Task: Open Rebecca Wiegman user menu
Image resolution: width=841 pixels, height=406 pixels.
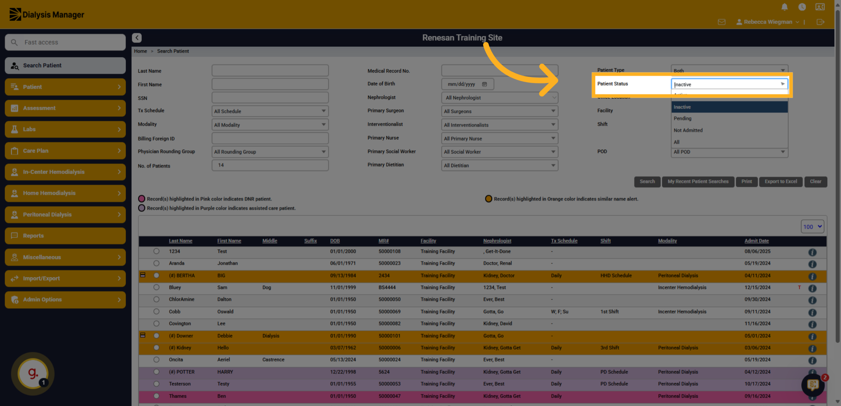Action: [x=767, y=22]
